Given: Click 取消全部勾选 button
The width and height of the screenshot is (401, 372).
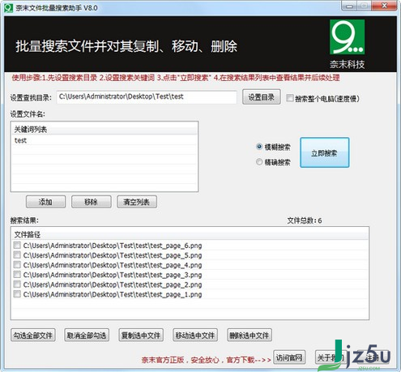Looking at the screenshot, I should coord(87,336).
